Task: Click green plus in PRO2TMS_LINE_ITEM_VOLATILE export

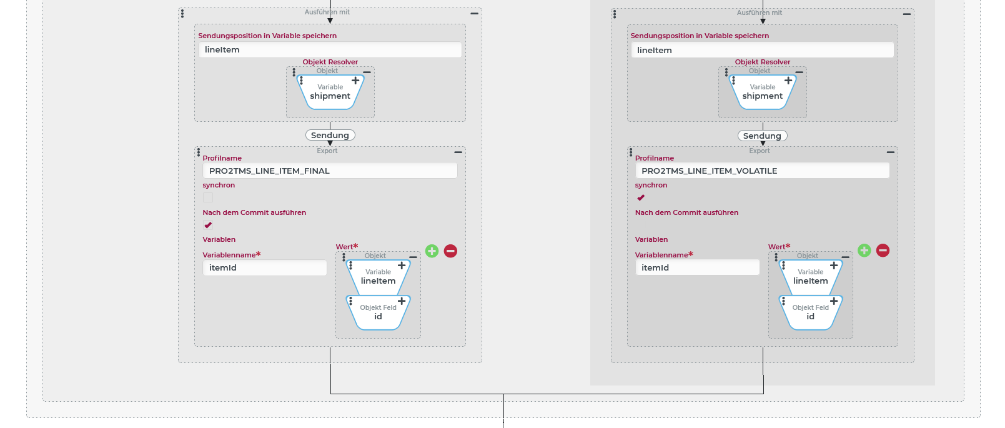Action: pyautogui.click(x=864, y=251)
